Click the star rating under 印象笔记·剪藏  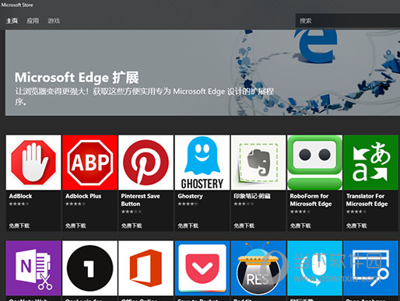[244, 204]
